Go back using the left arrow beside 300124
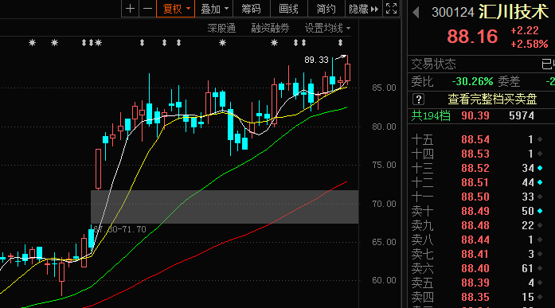 (416, 13)
